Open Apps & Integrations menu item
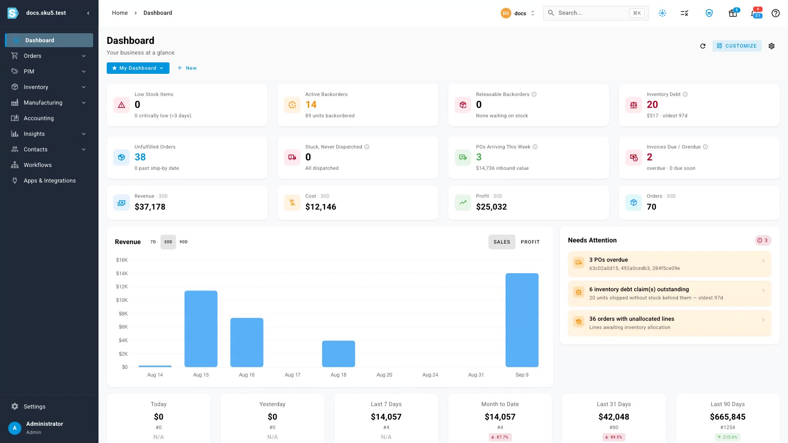 (x=49, y=180)
